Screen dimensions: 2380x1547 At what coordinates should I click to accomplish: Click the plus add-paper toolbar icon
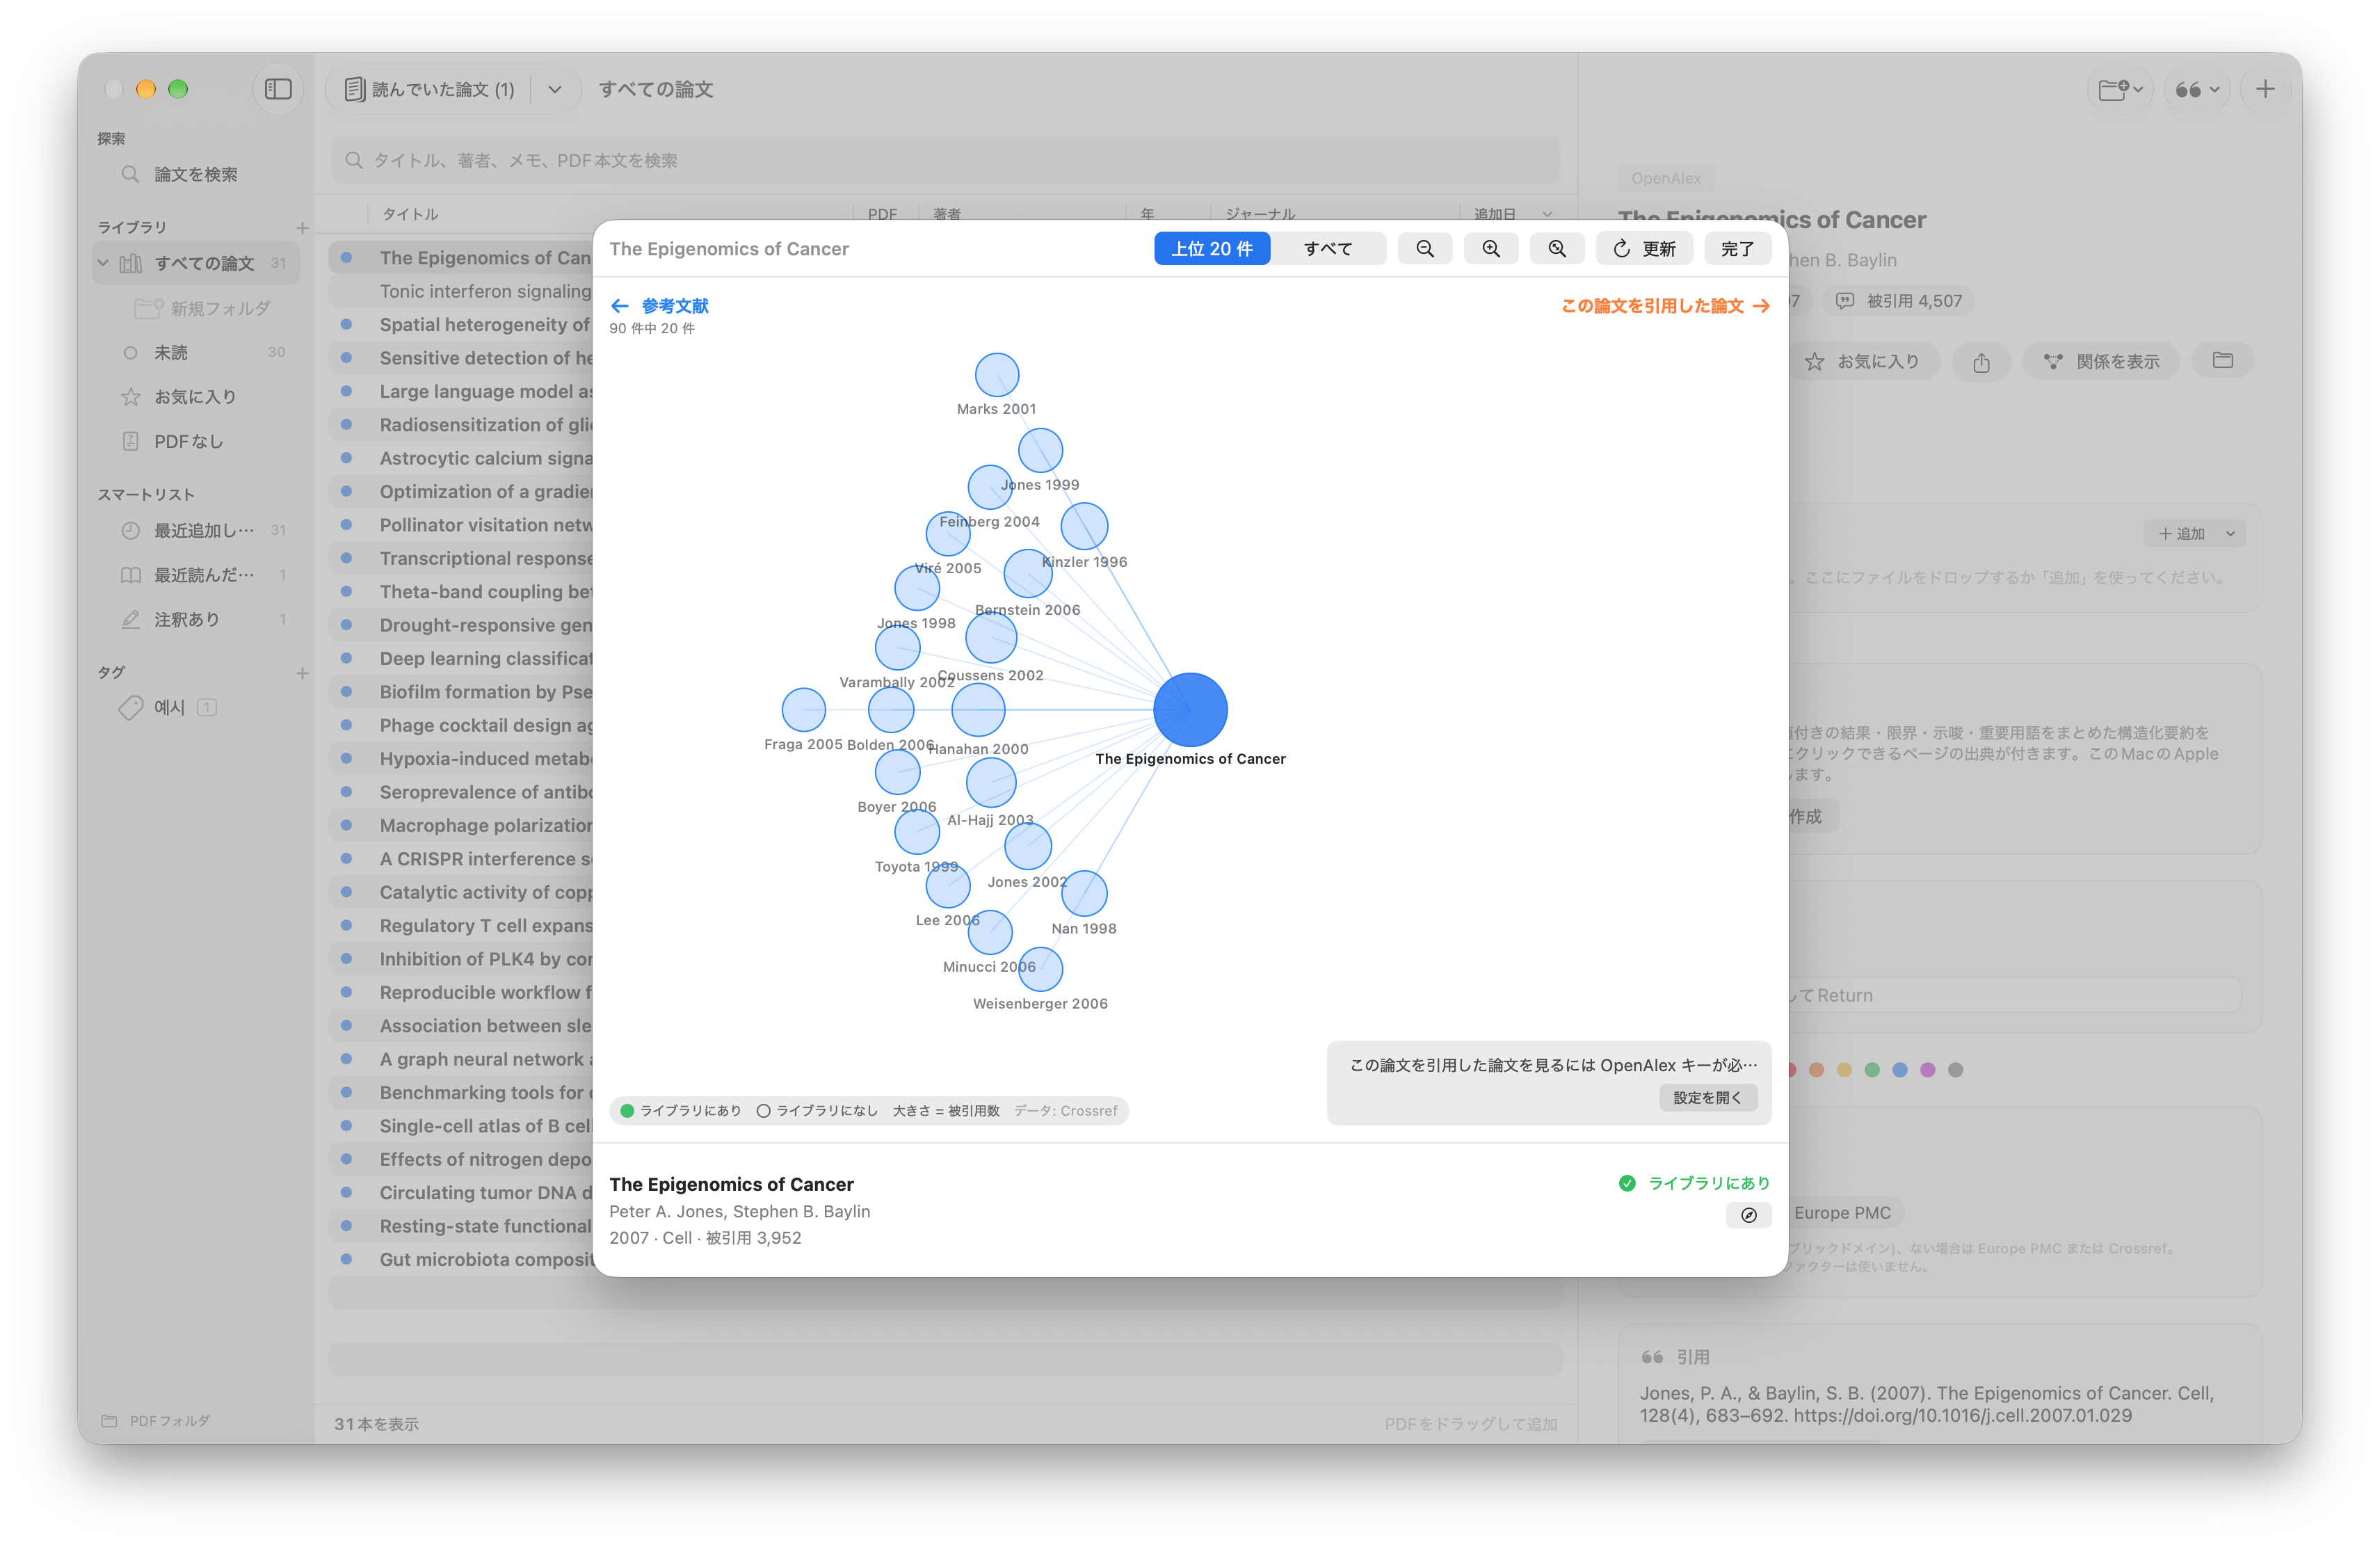pos(2265,89)
